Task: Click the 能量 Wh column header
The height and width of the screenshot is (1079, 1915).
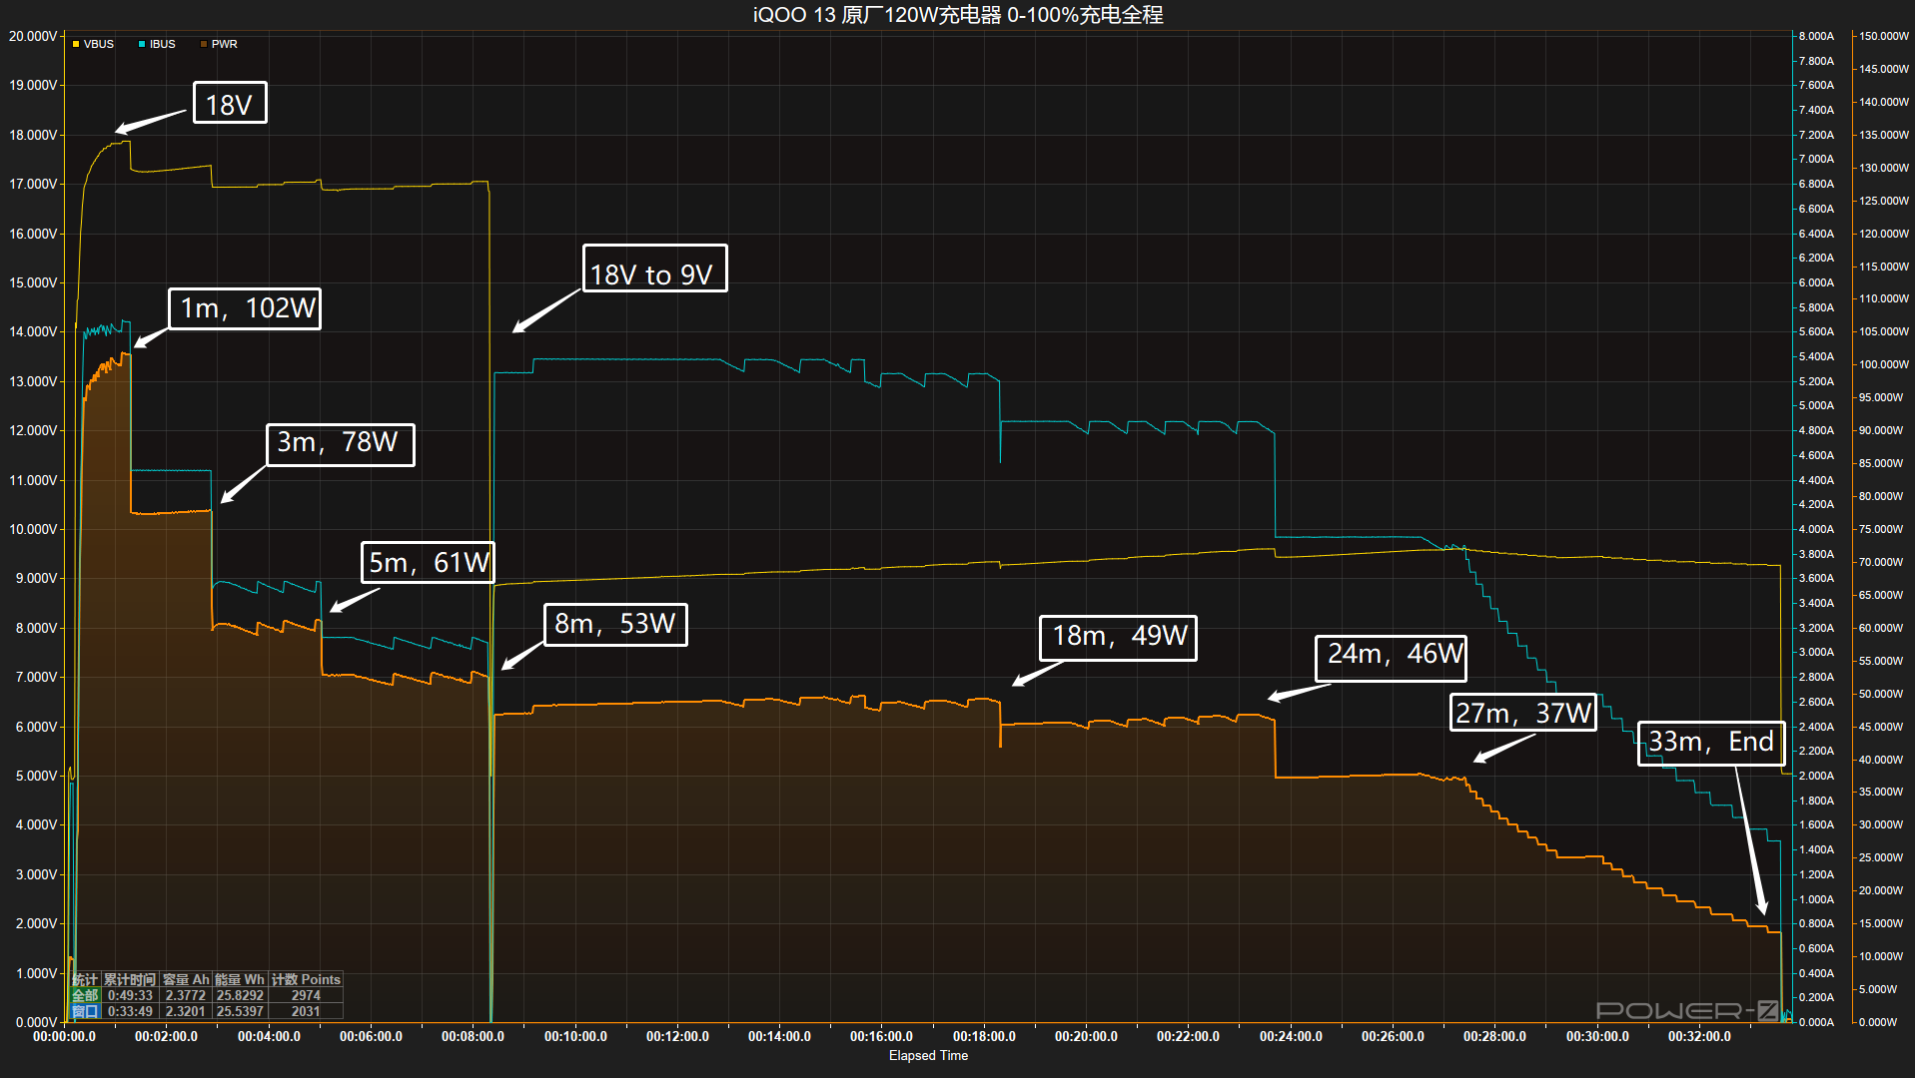Action: (x=240, y=979)
